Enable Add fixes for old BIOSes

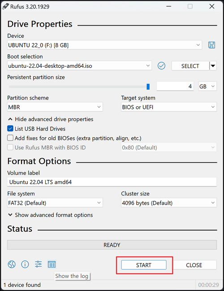(10, 138)
